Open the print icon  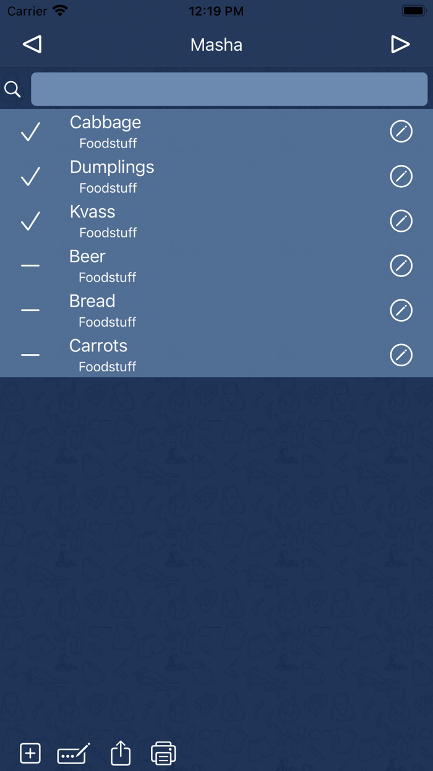(163, 754)
